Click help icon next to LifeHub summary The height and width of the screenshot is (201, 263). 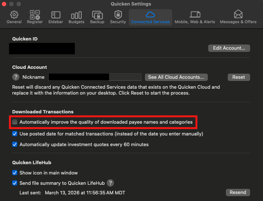110,183
